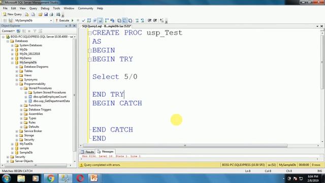Click the Change Connection icon beside database dropdown

(11, 20)
